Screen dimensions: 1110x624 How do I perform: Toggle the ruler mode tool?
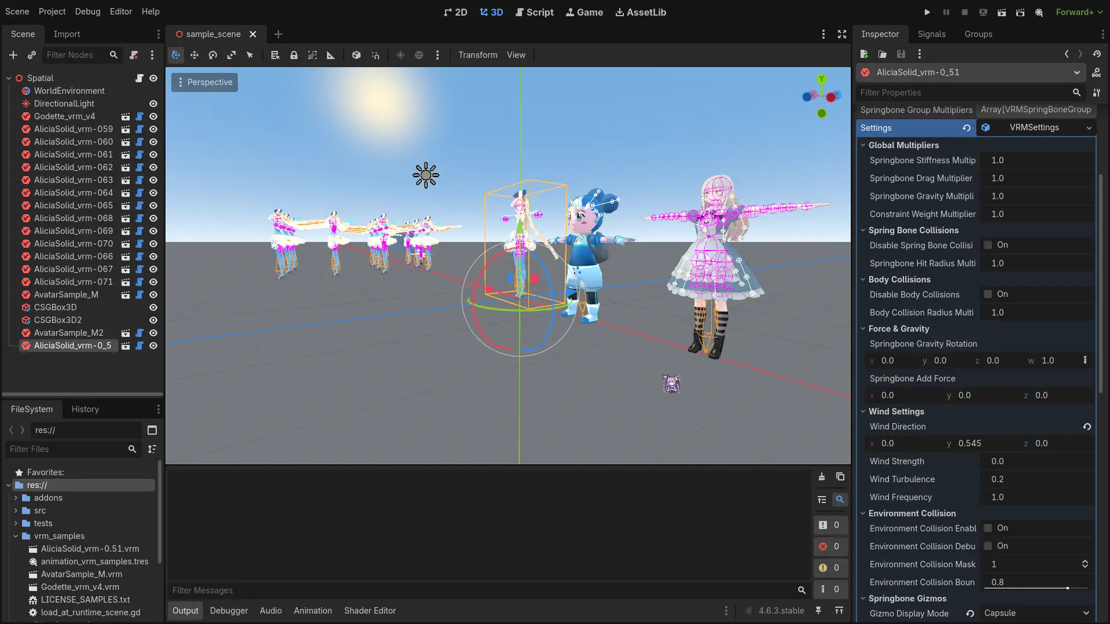click(331, 55)
